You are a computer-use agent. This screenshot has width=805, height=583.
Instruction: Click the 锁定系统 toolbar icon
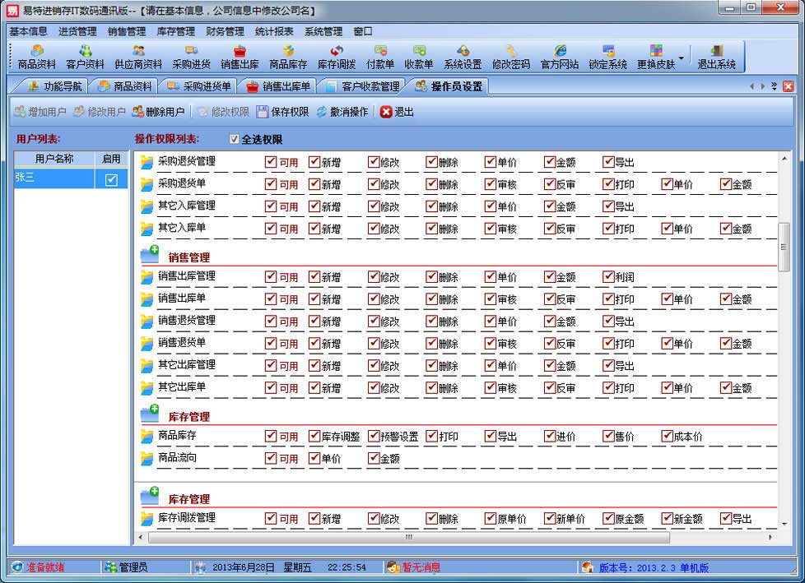(x=607, y=57)
